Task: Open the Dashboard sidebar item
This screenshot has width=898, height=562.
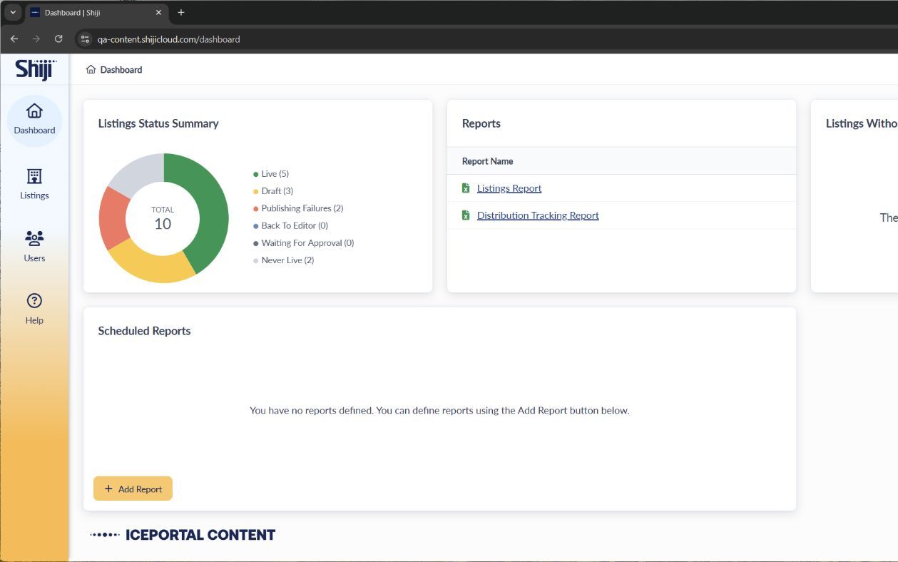Action: point(34,120)
